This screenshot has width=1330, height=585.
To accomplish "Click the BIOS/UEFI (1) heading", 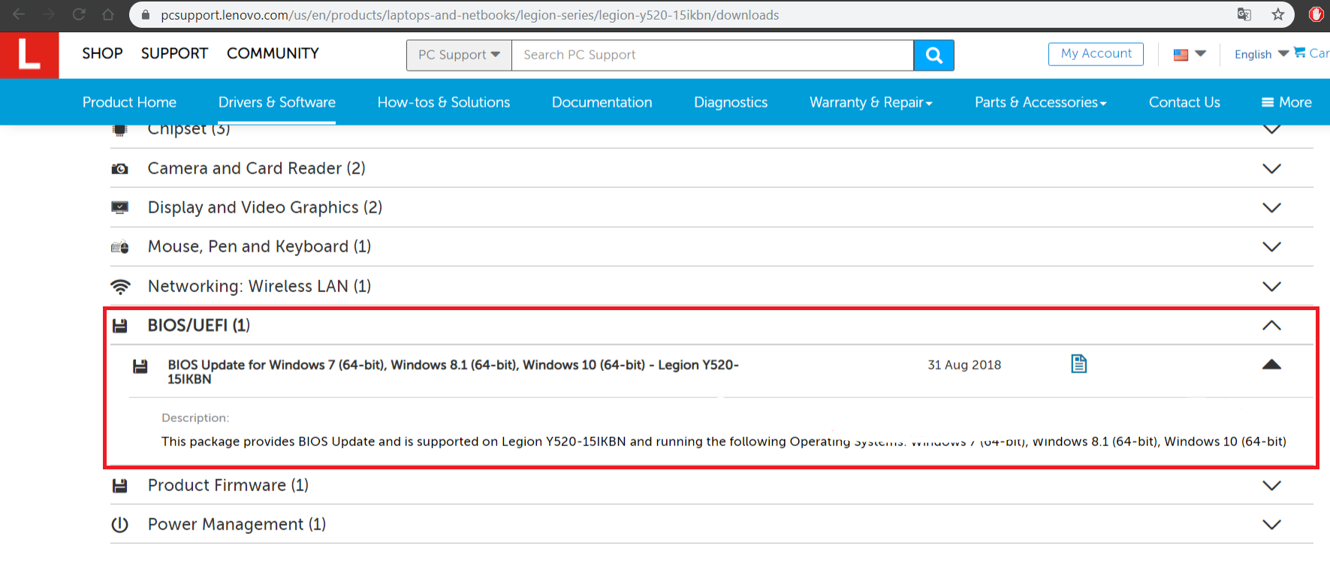I will 198,325.
